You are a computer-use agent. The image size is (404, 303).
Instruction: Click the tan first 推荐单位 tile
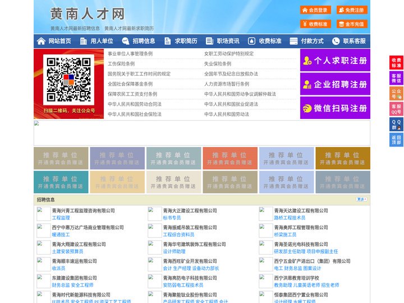coord(61,158)
